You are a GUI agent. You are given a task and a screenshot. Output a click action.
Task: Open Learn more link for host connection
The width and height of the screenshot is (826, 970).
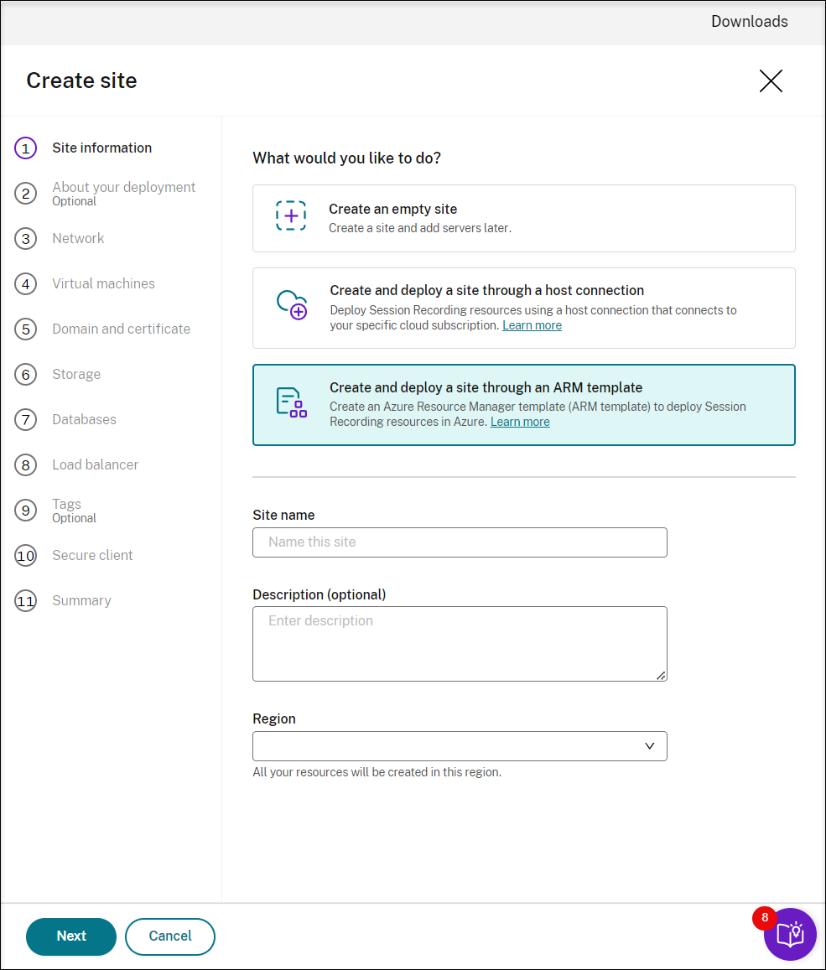click(x=532, y=325)
